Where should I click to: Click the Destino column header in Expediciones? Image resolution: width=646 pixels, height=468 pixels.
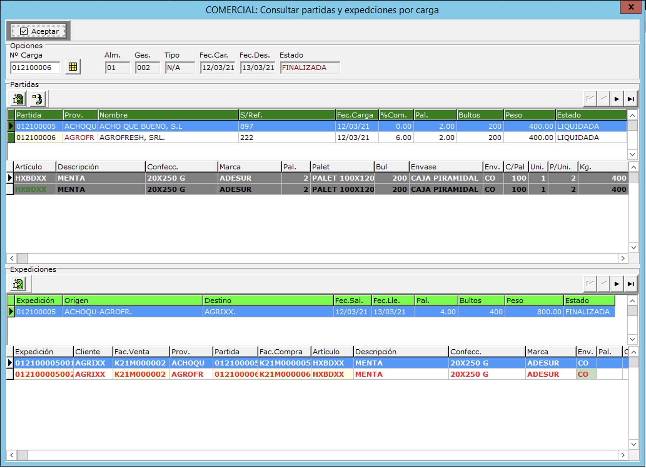[268, 301]
